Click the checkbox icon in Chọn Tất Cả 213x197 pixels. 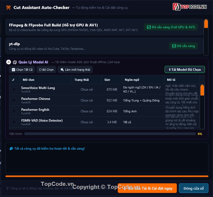(x=13, y=70)
